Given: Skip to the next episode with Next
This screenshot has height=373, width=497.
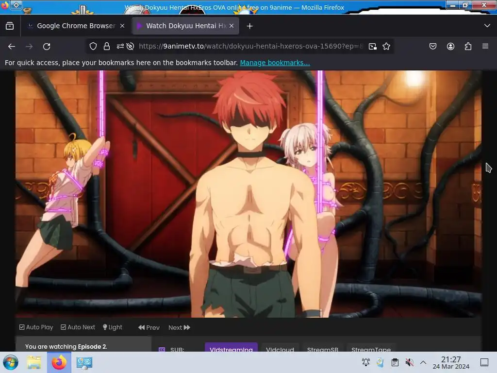Looking at the screenshot, I should tap(179, 327).
